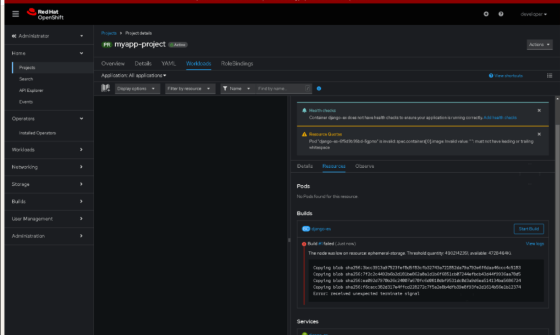Open Search in the sidebar

tap(26, 79)
